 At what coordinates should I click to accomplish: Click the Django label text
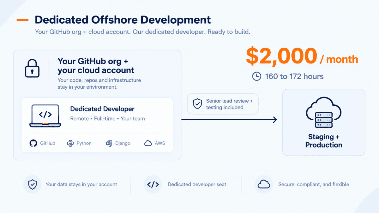pyautogui.click(x=123, y=143)
